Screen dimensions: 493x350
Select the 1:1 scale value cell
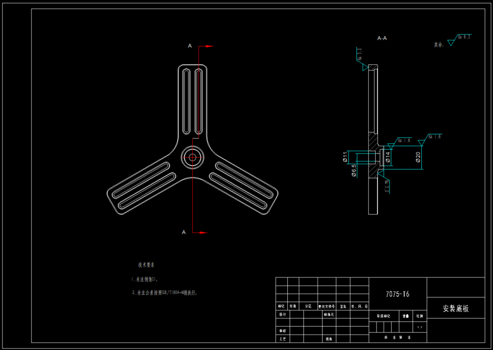[420, 328]
